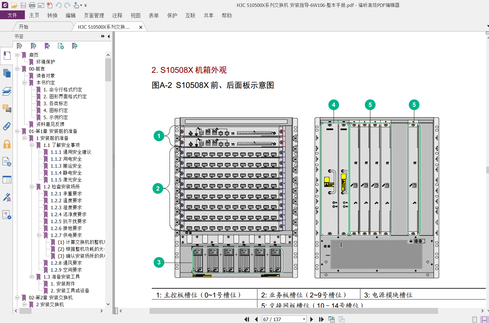
Task: Open the form fields panel in sidebar
Action: [7, 180]
